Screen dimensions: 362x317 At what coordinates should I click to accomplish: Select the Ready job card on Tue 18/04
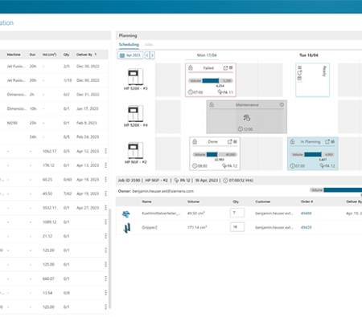click(x=312, y=79)
